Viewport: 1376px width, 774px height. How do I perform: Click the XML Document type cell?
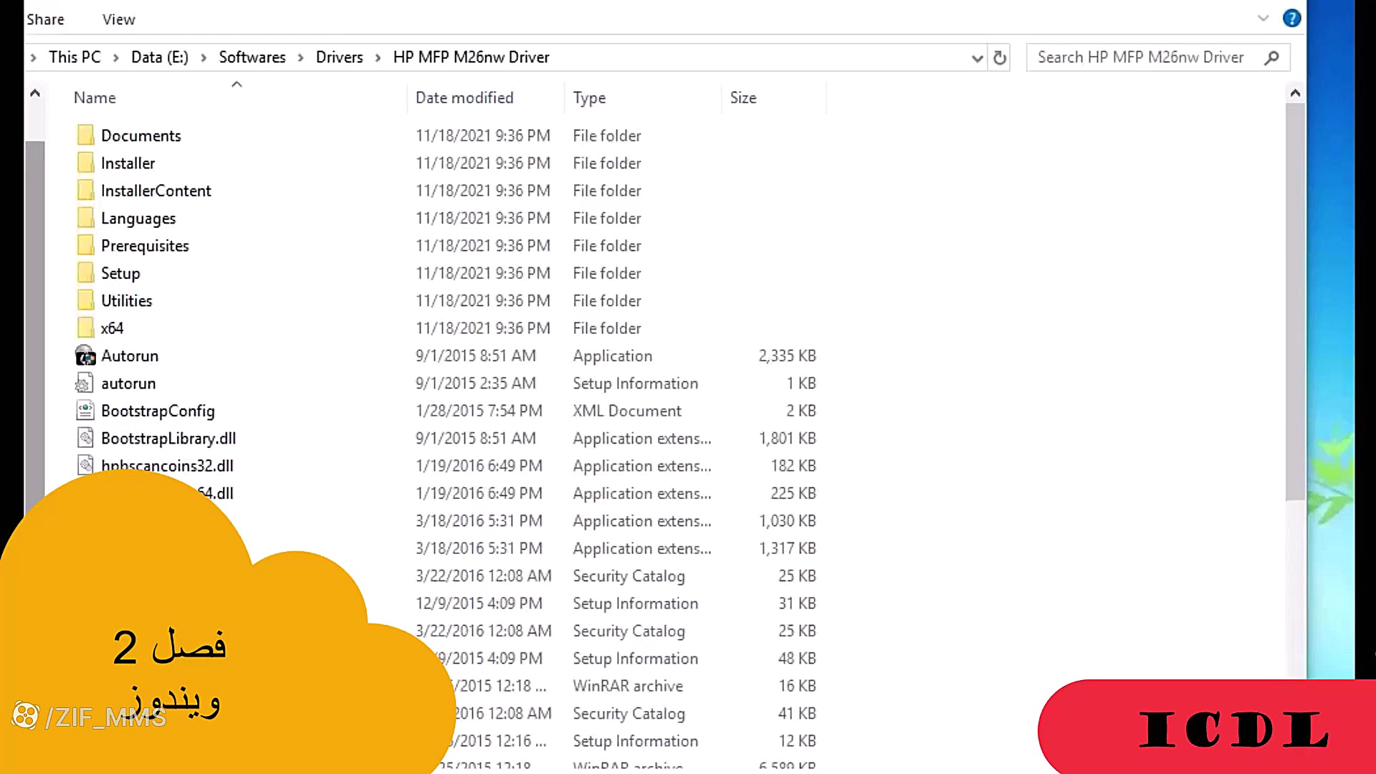[627, 411]
